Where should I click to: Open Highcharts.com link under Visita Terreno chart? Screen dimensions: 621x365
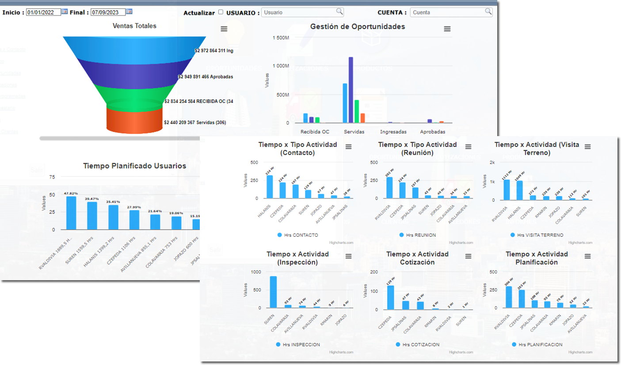coord(581,243)
